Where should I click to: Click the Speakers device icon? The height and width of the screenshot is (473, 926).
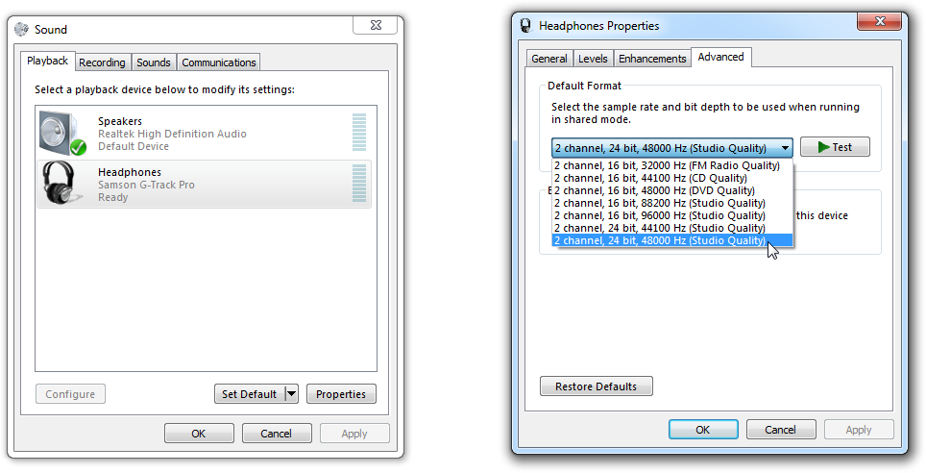(63, 134)
